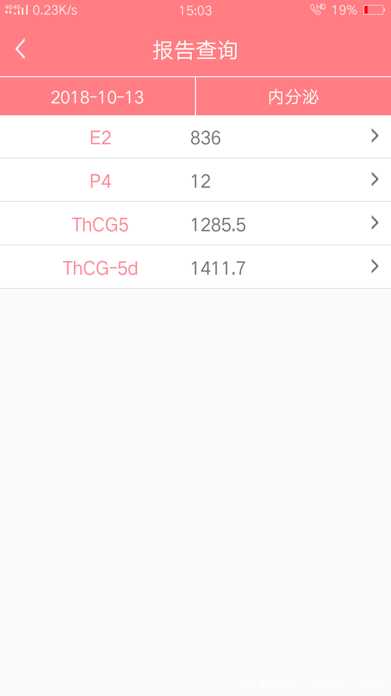Image resolution: width=391 pixels, height=696 pixels.
Task: Open ThCG5 details chevron
Action: point(375,223)
